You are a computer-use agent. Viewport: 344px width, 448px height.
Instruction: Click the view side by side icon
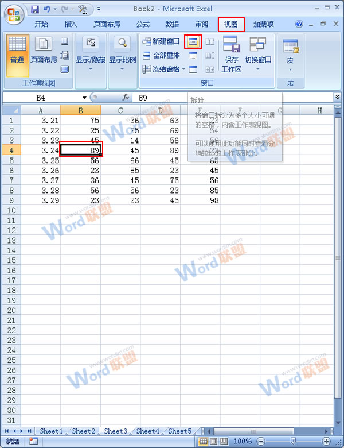210,42
